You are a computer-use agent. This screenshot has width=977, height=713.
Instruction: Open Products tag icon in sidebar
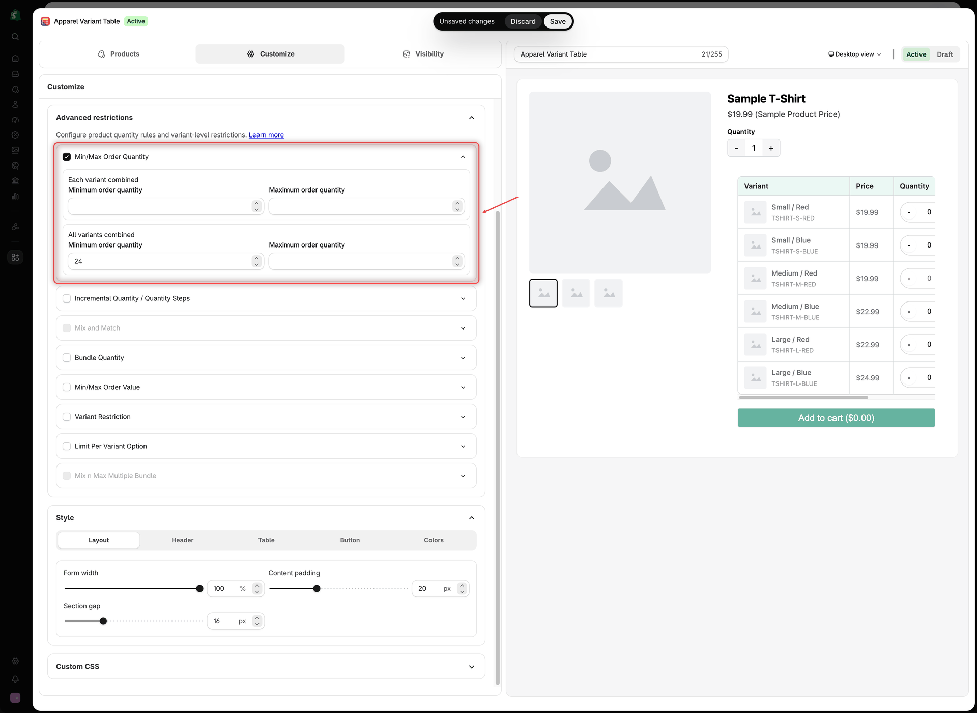15,89
